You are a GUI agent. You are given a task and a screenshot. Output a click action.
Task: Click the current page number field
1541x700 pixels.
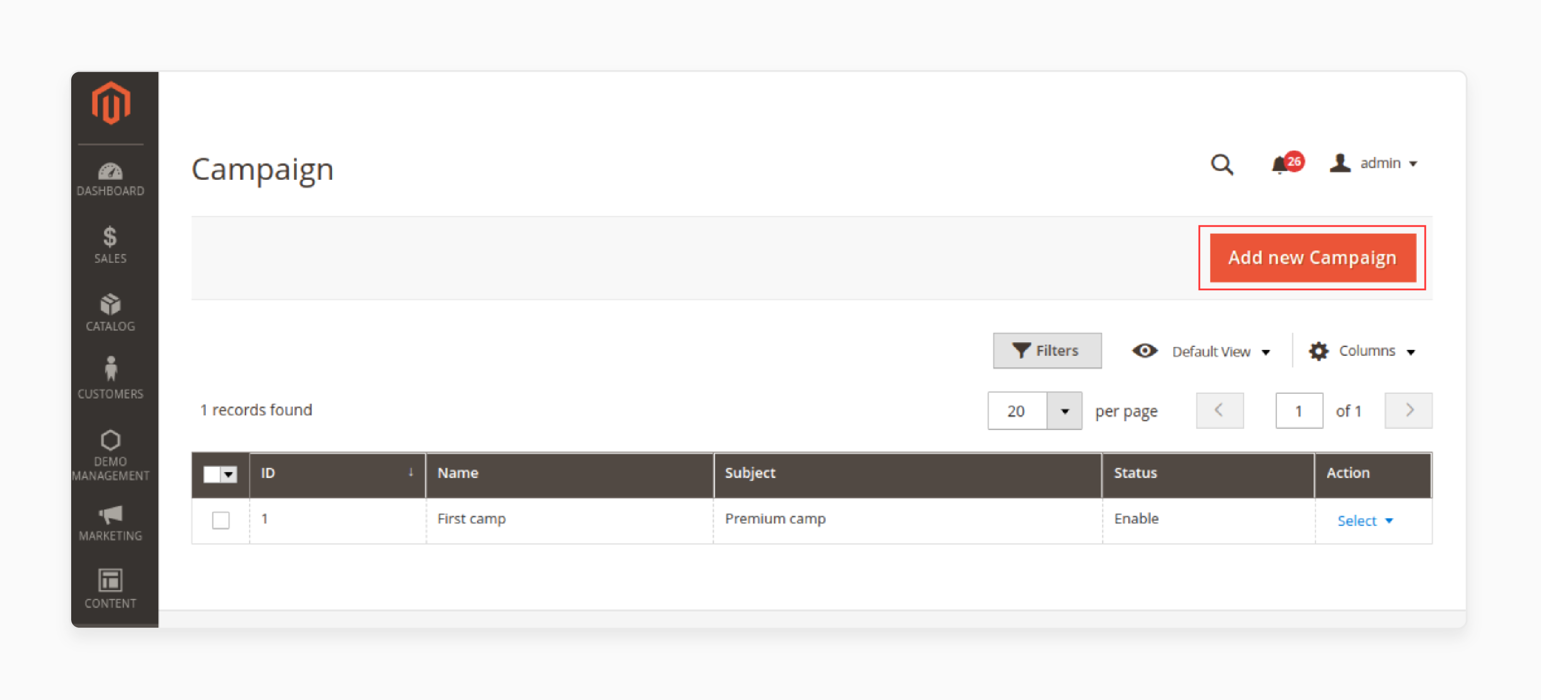click(1299, 411)
